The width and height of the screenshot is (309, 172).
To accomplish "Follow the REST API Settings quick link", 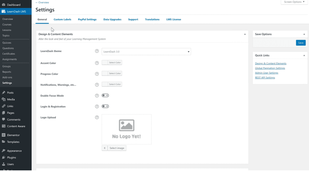I will 265,78.
